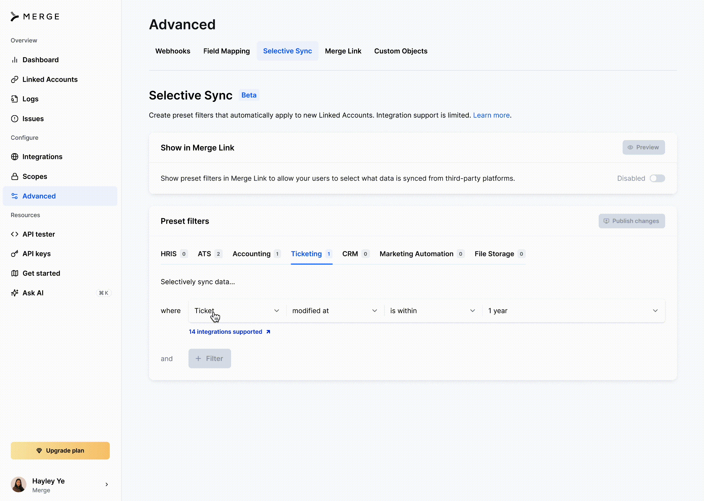Open the is within operator dropdown
The image size is (704, 501).
pyautogui.click(x=433, y=311)
